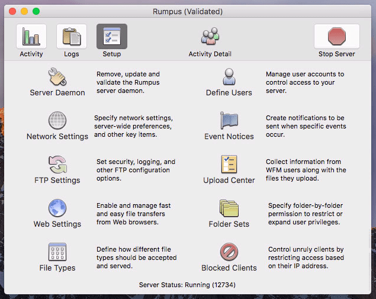
Task: Open FTP Settings arrows icon
Action: coord(57,164)
